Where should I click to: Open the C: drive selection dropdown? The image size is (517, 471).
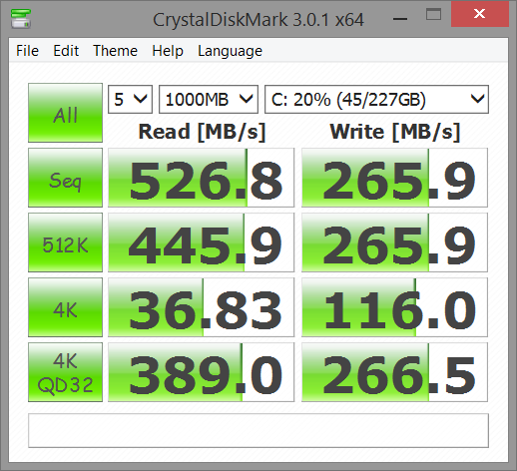[376, 99]
